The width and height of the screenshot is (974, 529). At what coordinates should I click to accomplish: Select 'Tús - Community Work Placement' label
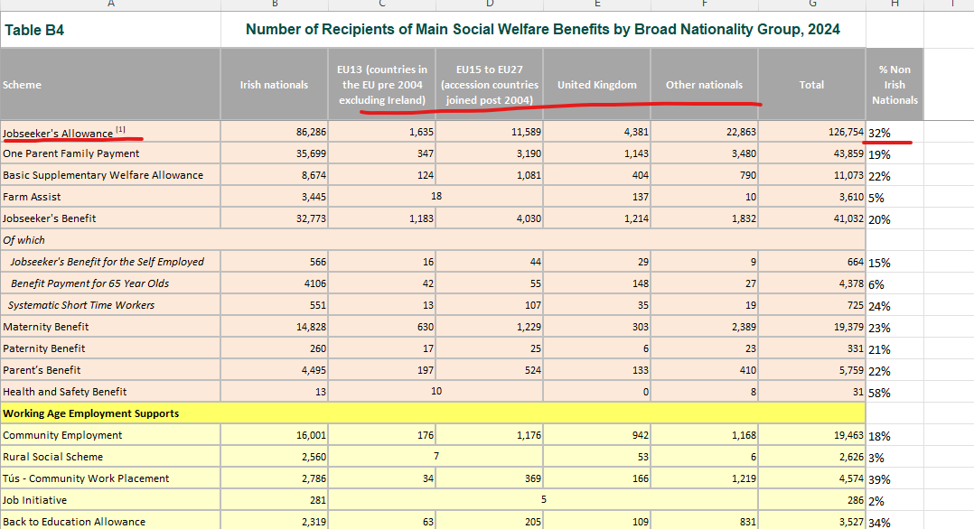110,478
